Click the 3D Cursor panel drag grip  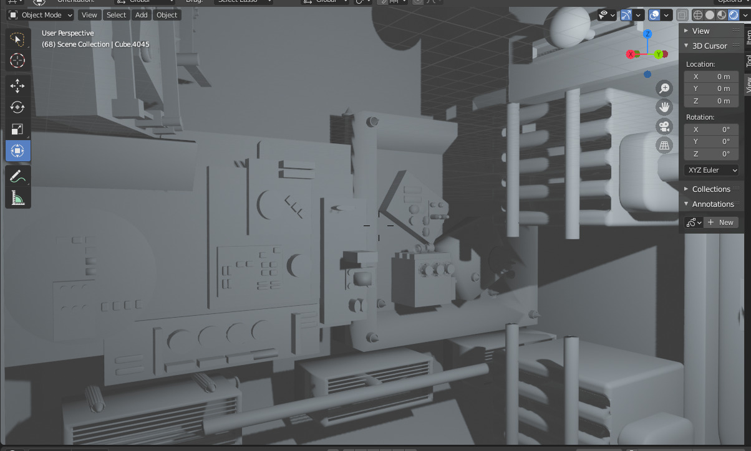[x=735, y=45]
